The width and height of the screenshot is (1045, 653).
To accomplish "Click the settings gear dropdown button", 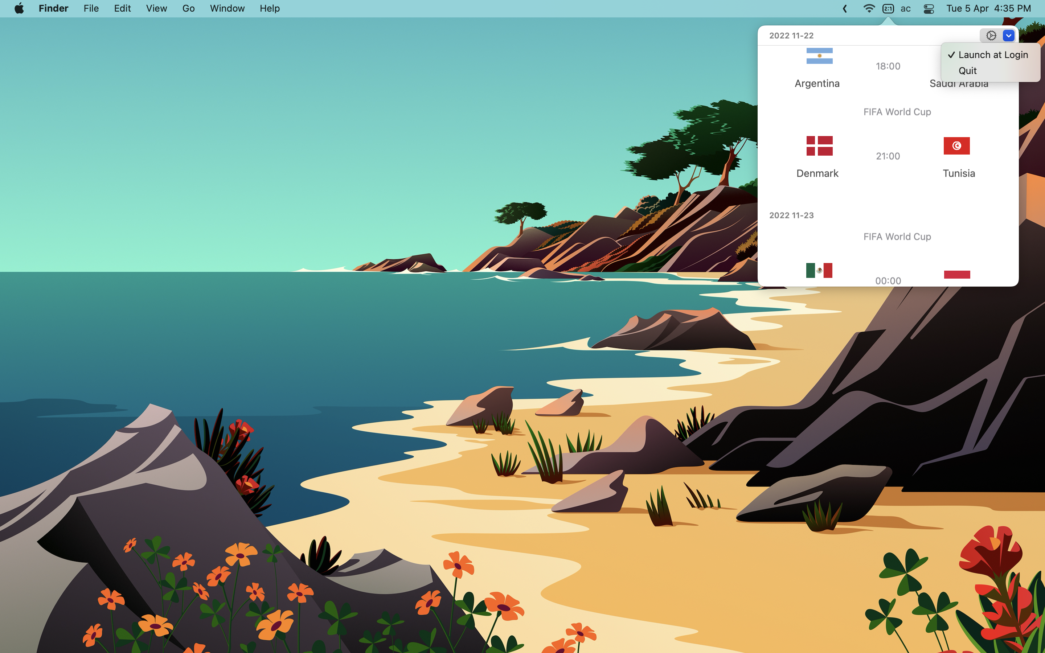I will point(991,36).
